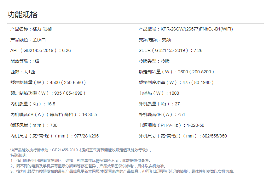Select the 能效等级 1级 entry
This screenshot has height=196, width=266.
25,61
